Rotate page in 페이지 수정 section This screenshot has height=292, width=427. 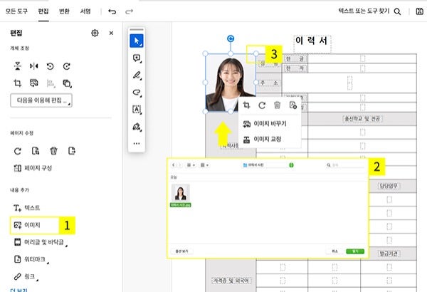(x=18, y=151)
